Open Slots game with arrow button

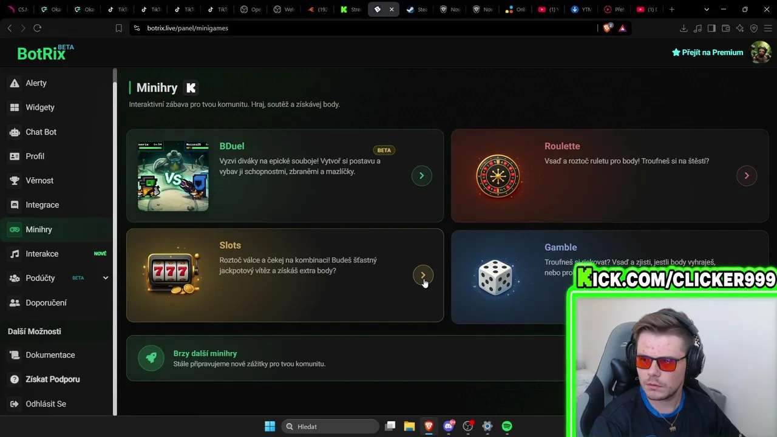423,275
